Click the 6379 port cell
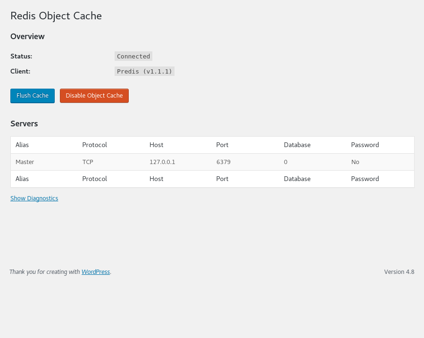Screen dimensions: 424x338 (224, 162)
